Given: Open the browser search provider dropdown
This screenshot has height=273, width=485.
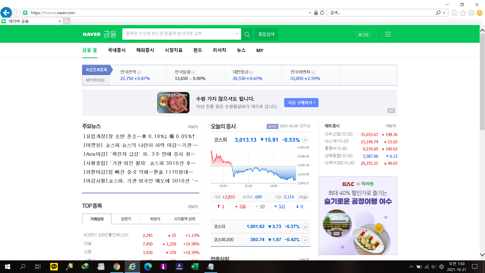Looking at the screenshot, I should click(x=444, y=13).
